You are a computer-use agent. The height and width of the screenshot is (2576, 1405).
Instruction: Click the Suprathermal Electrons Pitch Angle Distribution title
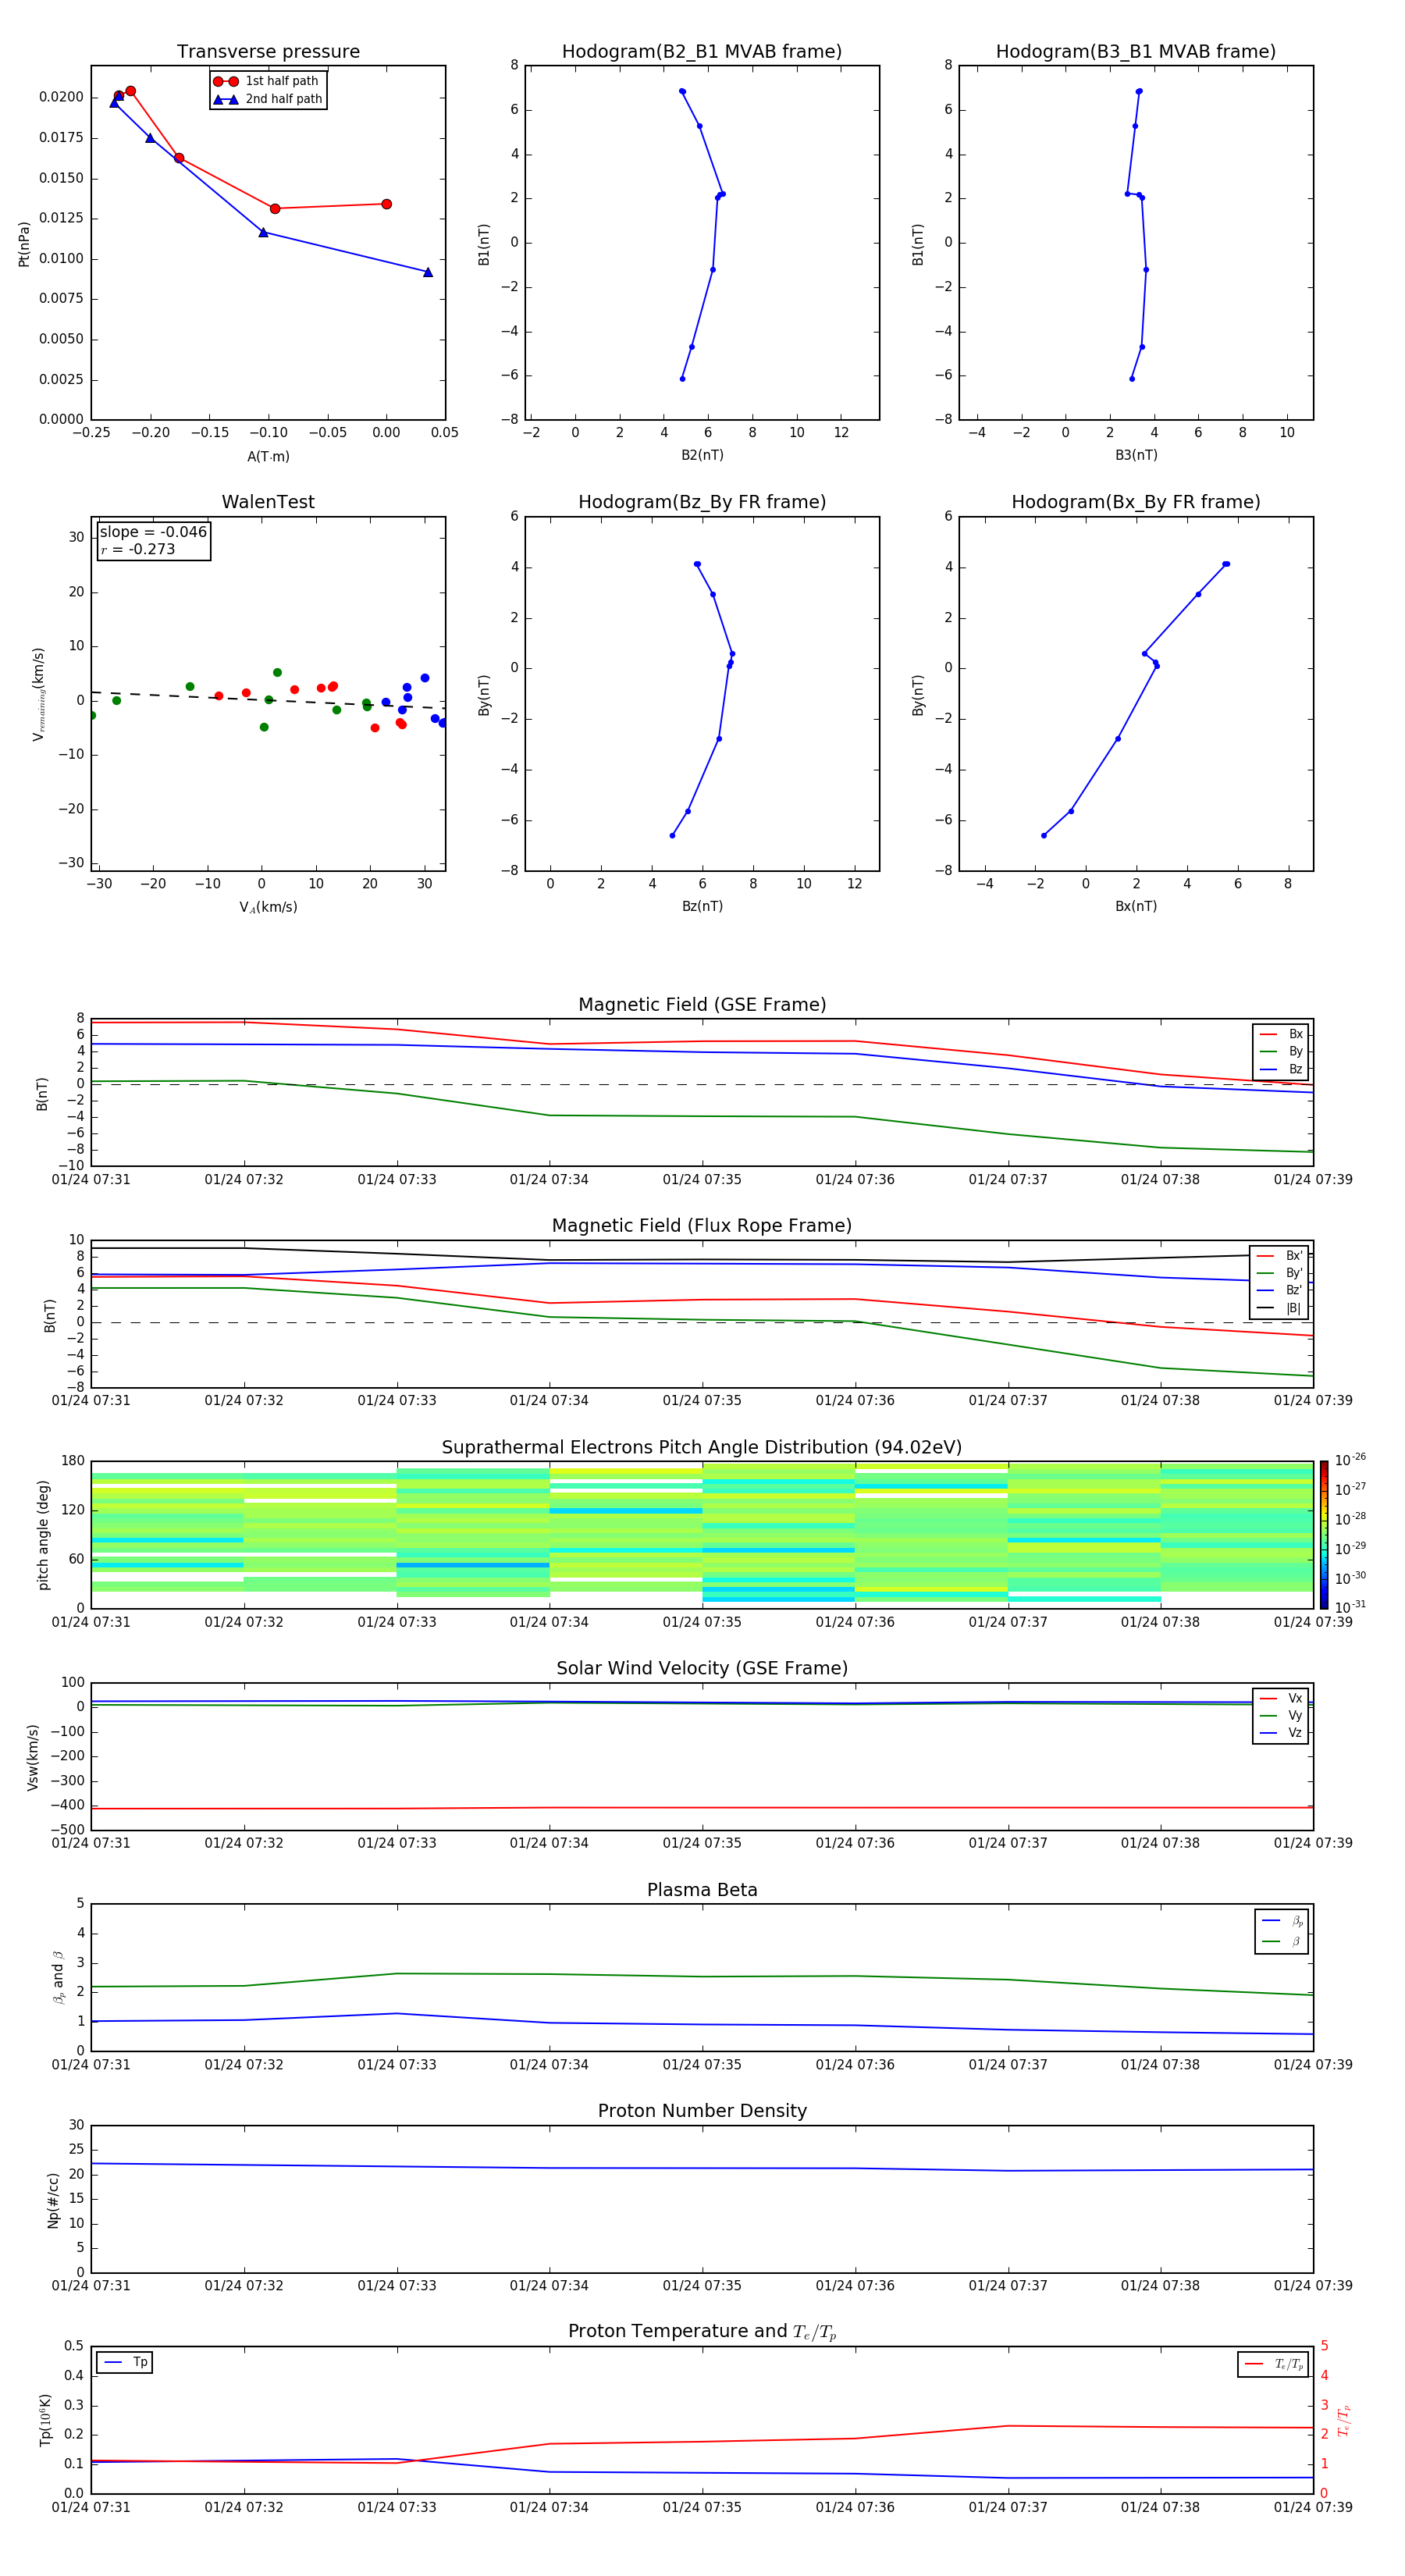click(x=702, y=1448)
